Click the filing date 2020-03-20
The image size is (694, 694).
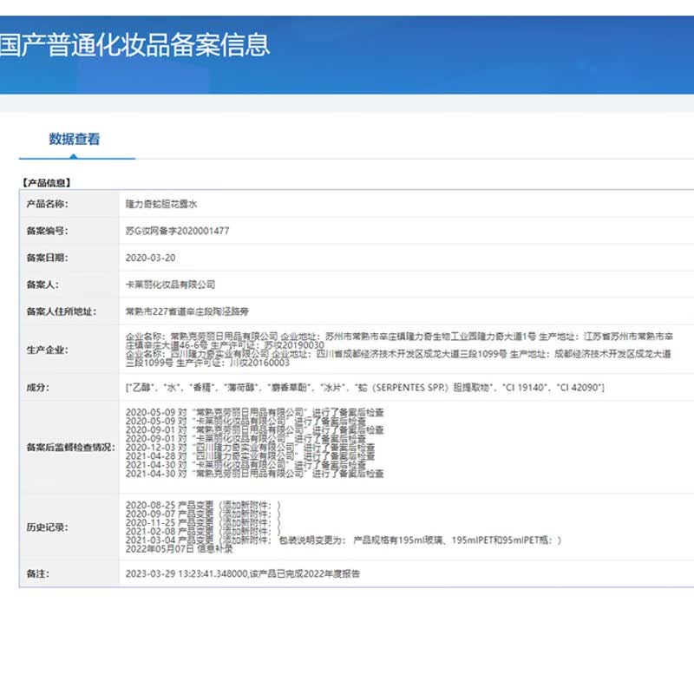[x=150, y=258]
